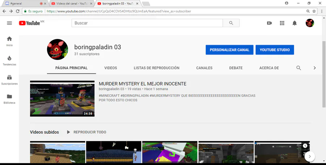Click the next arrow on video shelf
Viewport: 326px width, 165px height.
310,156
